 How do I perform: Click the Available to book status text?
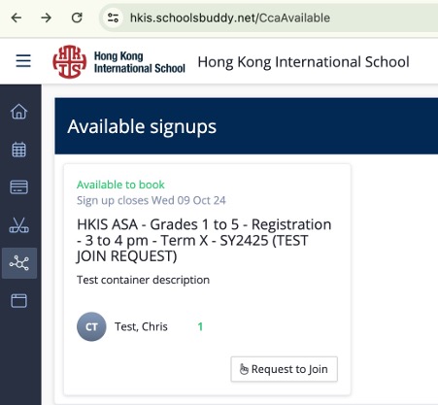tap(120, 185)
